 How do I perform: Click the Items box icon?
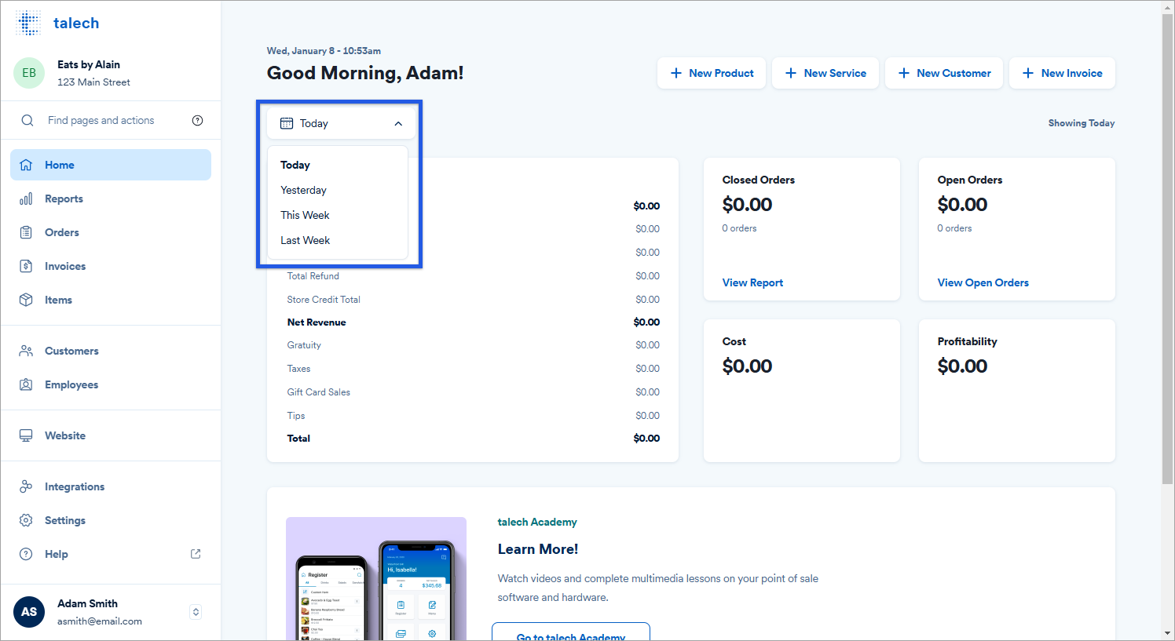[26, 300]
